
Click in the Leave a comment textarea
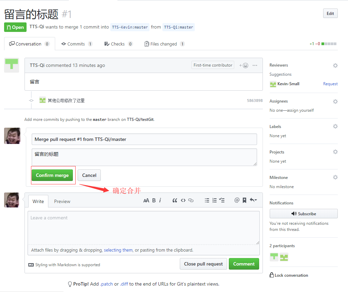pyautogui.click(x=144, y=228)
